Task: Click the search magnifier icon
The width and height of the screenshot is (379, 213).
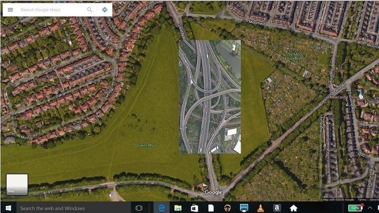Action: (x=90, y=9)
